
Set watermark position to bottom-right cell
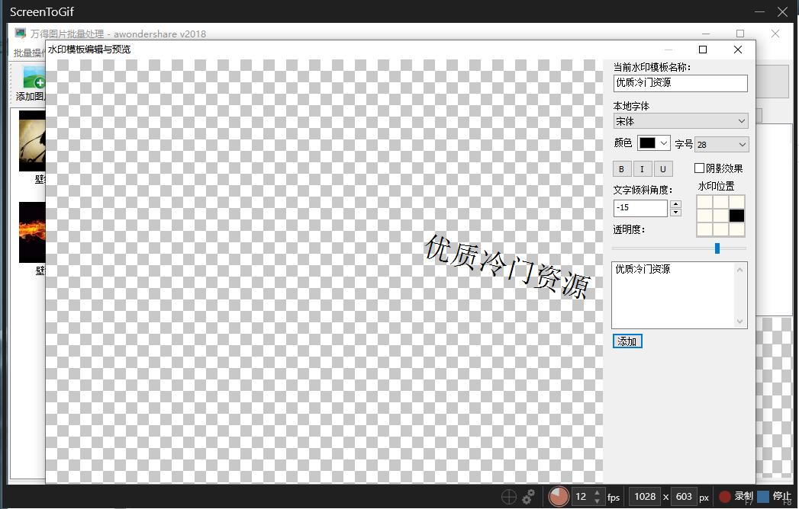click(736, 229)
